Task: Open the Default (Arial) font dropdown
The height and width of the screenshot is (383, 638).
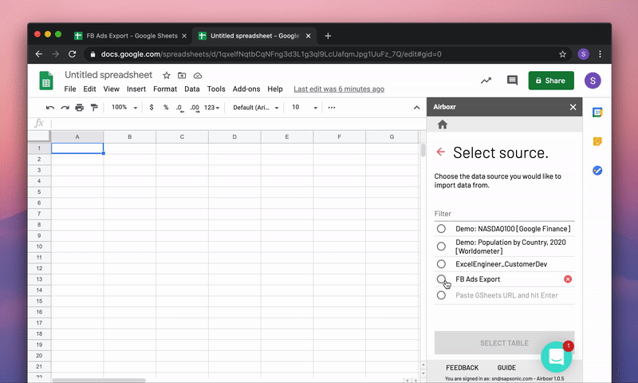Action: click(255, 108)
